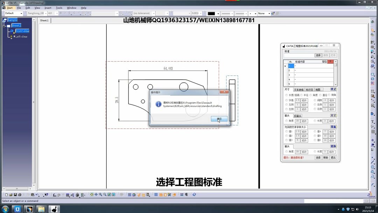Switch to the 文本表格 tab

coord(298,90)
